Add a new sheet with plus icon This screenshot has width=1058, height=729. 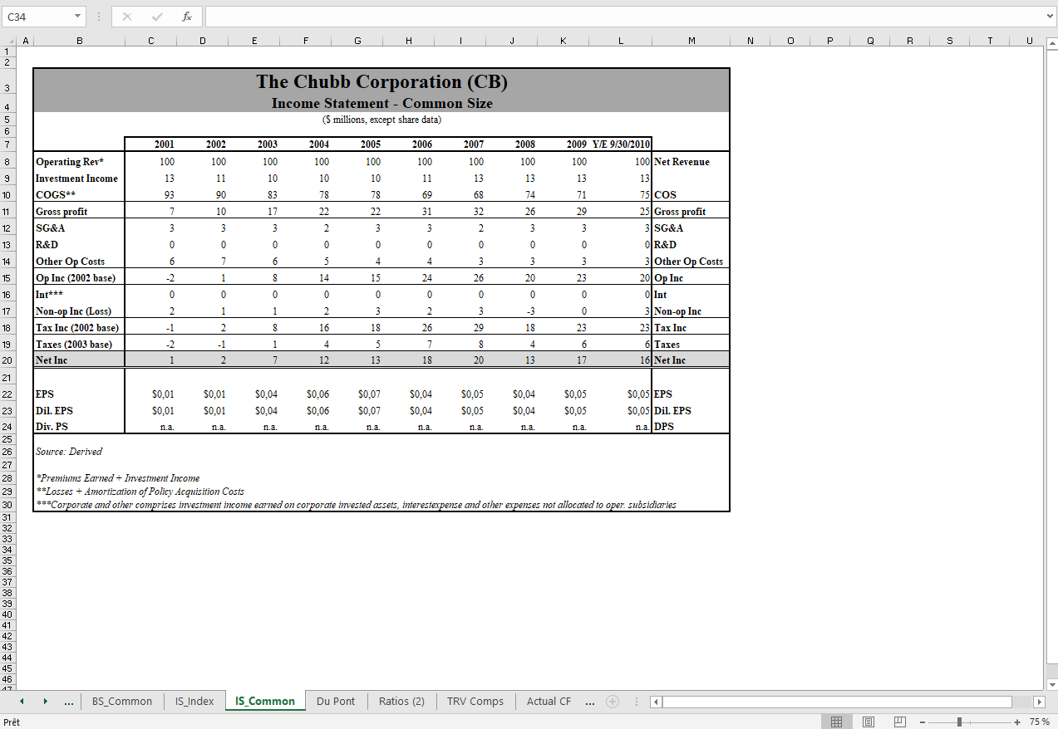[613, 702]
